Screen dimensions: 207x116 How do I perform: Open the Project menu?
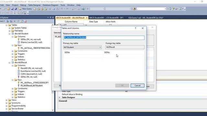click(15, 5)
